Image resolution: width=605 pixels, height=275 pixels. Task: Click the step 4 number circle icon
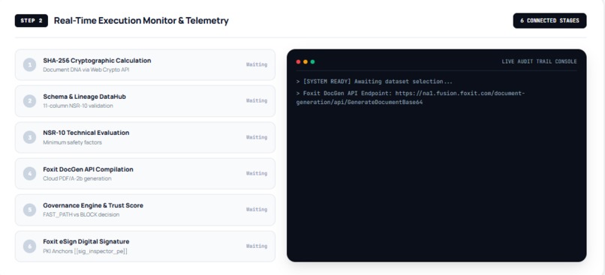pyautogui.click(x=30, y=173)
